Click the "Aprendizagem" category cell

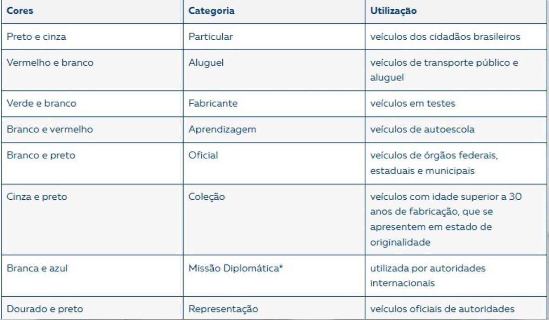tap(222, 129)
